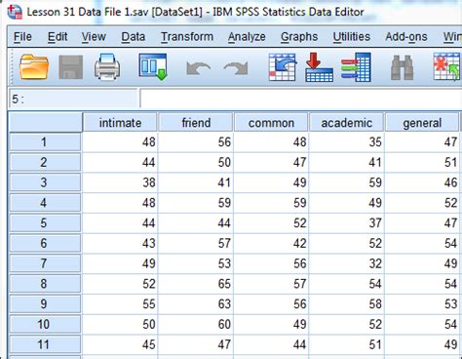Select row header 8
Image resolution: width=462 pixels, height=359 pixels.
pyautogui.click(x=45, y=284)
